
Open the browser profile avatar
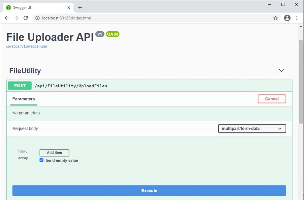click(x=287, y=18)
